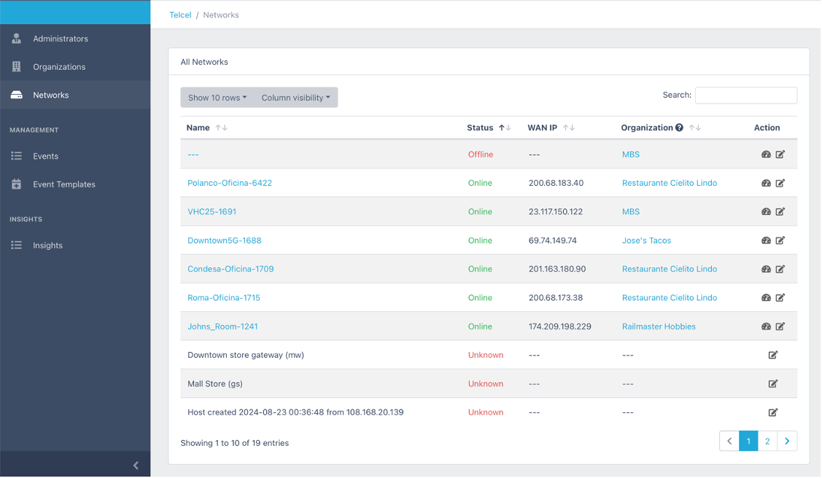Open the Downtown5G-1688 network link
The image size is (822, 478).
coord(225,240)
